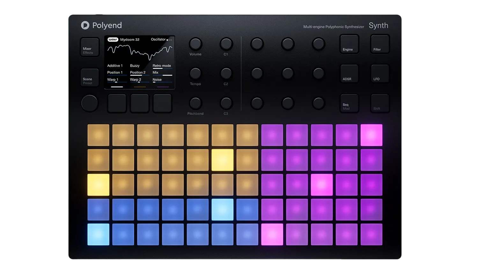Click the Synth product name text

tap(378, 26)
